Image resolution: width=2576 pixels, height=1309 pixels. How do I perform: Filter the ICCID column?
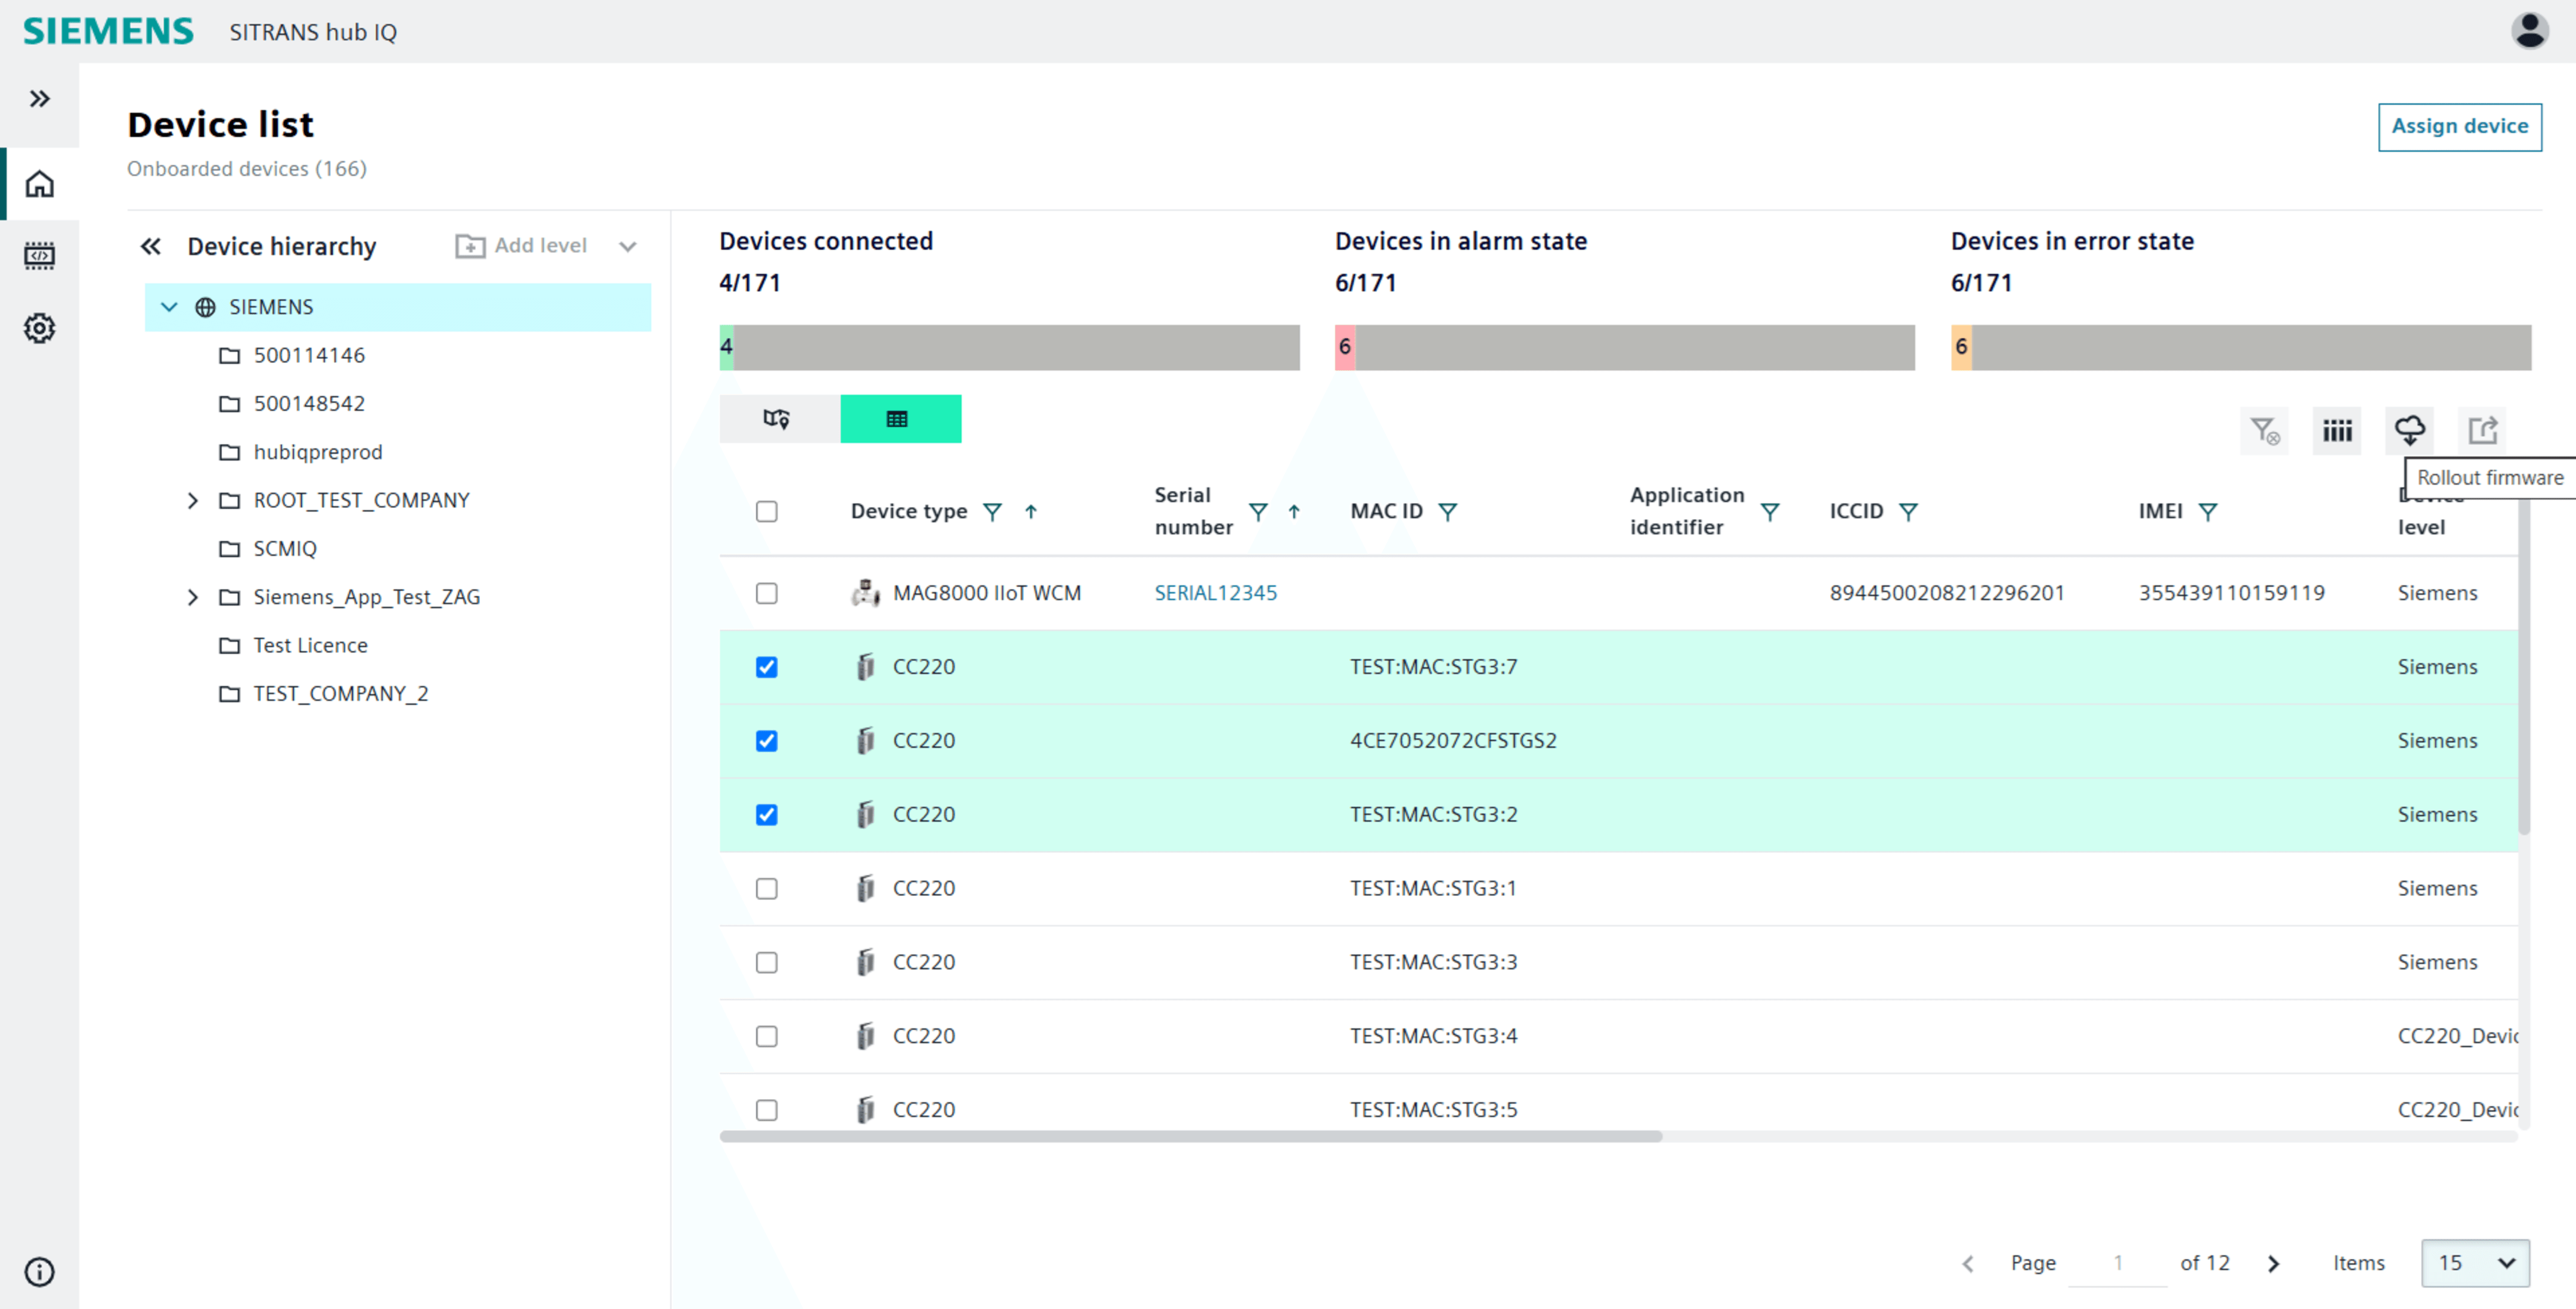1908,512
